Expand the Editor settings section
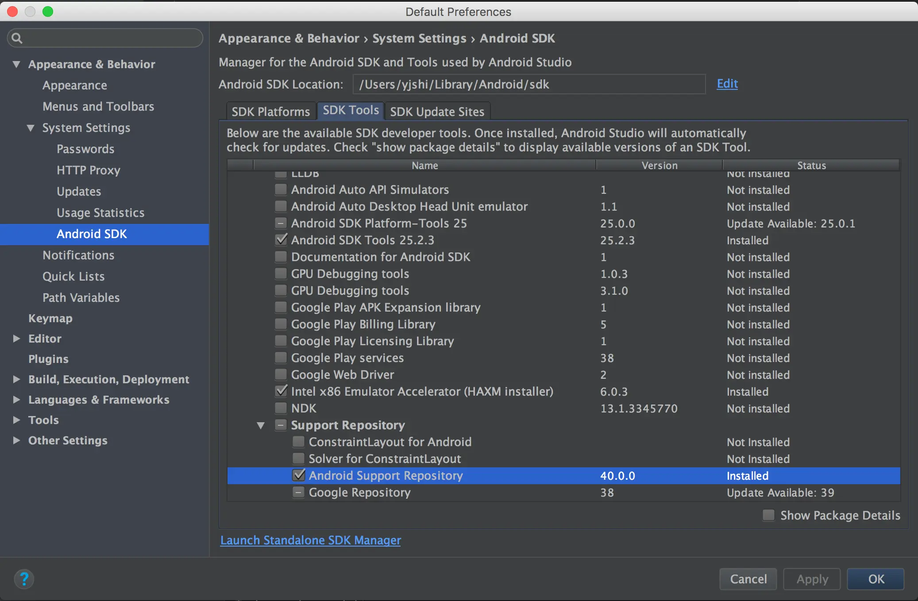 [16, 339]
